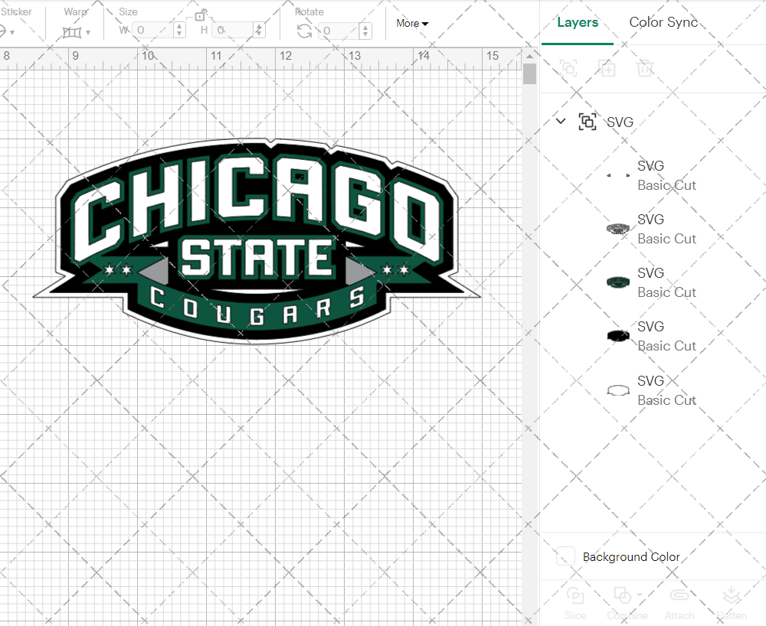Collapse the SVG layer group
Viewport: 766px width, 626px height.
tap(560, 122)
